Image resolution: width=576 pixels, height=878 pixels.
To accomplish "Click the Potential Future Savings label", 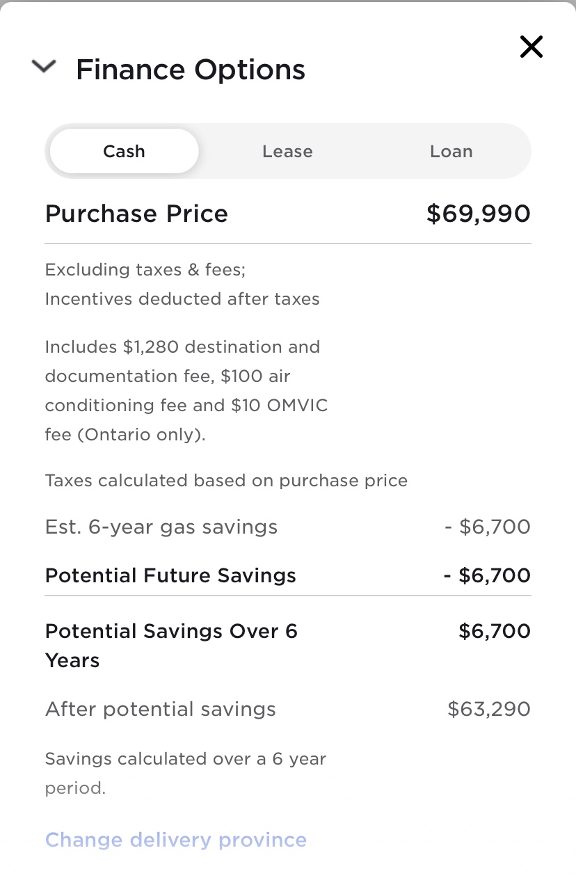I will pyautogui.click(x=170, y=575).
